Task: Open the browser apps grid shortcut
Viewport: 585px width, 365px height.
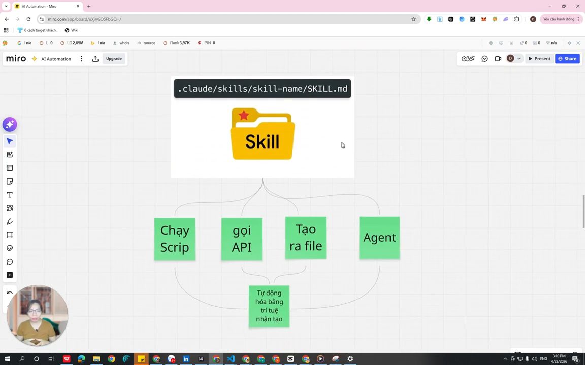Action: 6,30
